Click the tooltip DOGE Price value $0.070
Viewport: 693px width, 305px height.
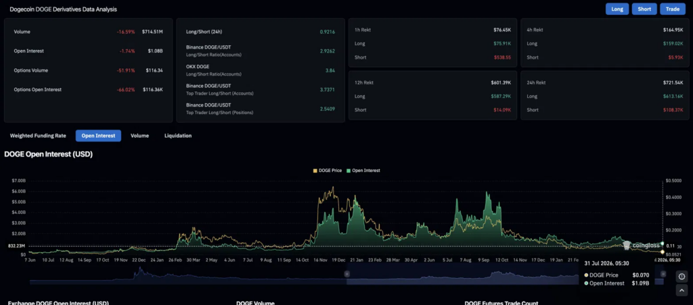click(x=641, y=275)
